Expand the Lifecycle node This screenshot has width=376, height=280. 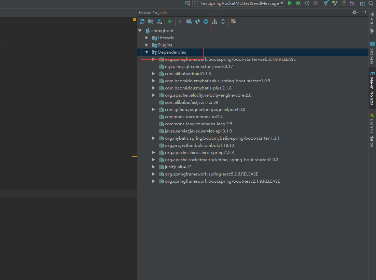[x=147, y=38]
